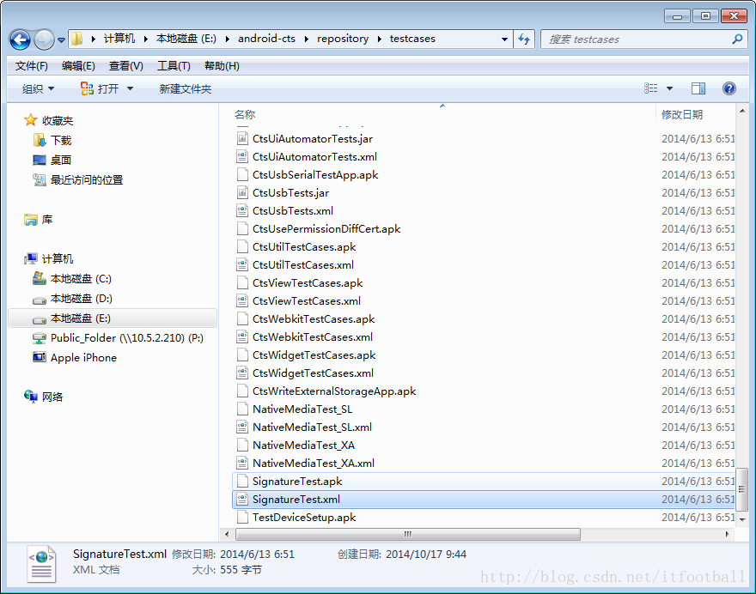Select Public_Folder network drive (P:)

click(x=127, y=337)
